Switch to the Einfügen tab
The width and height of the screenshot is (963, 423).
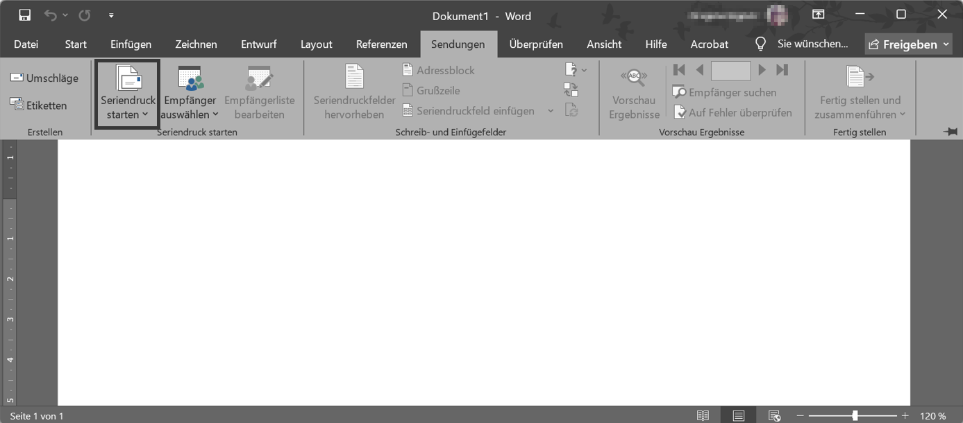[131, 44]
